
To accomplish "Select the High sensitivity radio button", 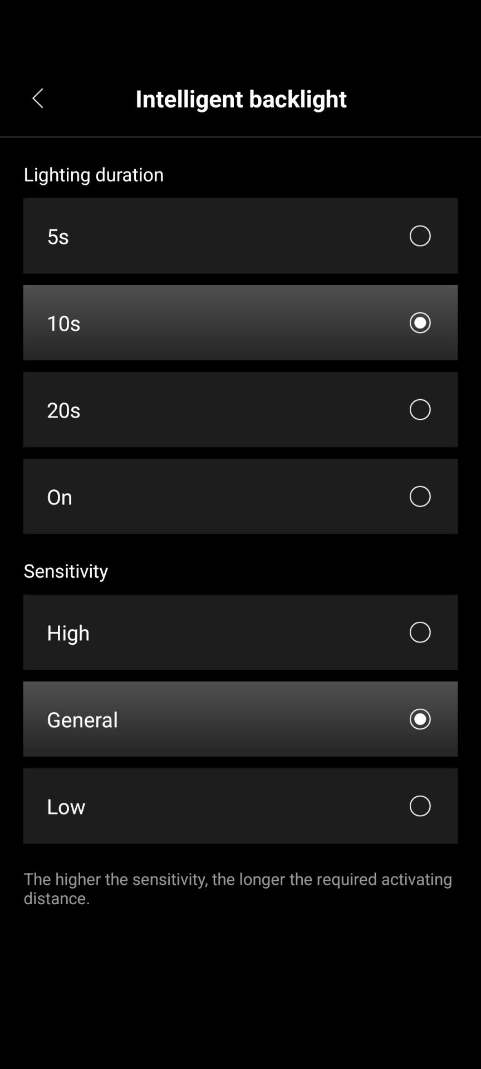I will tap(420, 632).
